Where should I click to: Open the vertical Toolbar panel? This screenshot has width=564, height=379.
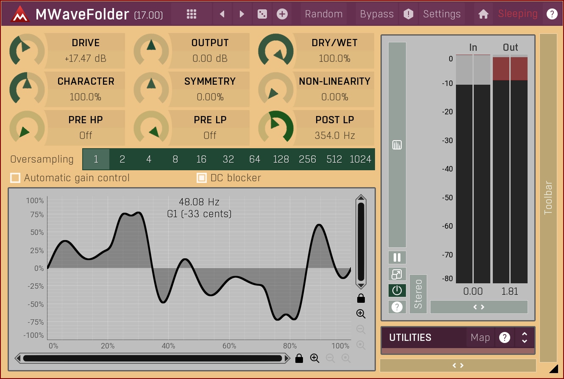(x=548, y=198)
